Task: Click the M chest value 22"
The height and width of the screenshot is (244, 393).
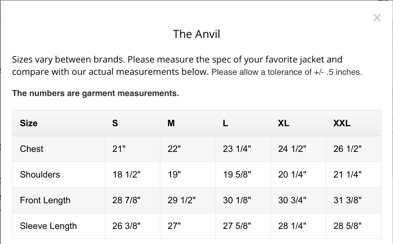Action: tap(174, 149)
